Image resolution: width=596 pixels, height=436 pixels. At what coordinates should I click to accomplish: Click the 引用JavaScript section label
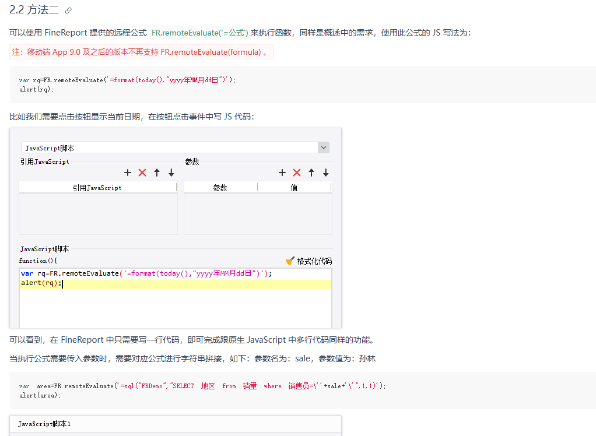(44, 162)
